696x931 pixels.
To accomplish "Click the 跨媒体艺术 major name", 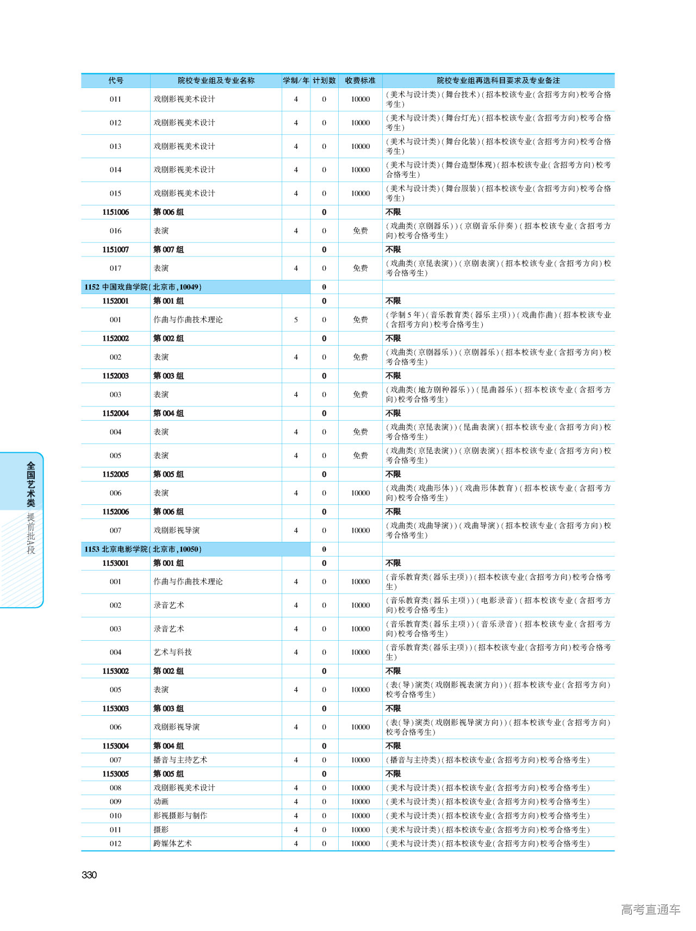I will pos(172,843).
